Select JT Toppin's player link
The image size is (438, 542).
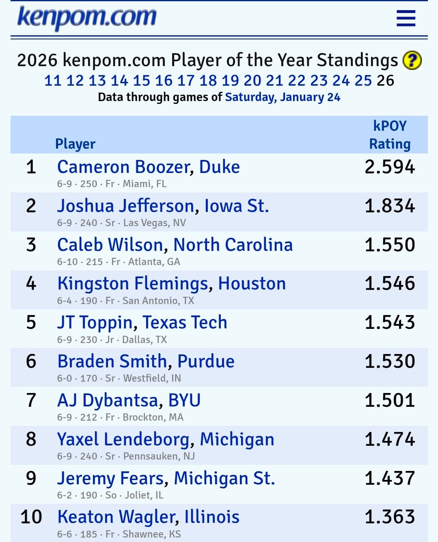tap(95, 322)
